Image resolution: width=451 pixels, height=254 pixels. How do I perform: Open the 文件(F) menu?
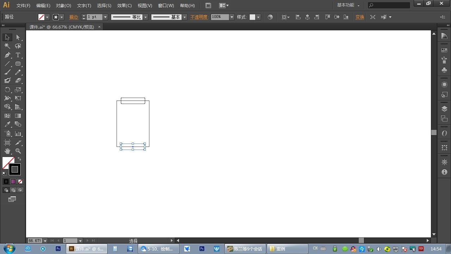(23, 6)
